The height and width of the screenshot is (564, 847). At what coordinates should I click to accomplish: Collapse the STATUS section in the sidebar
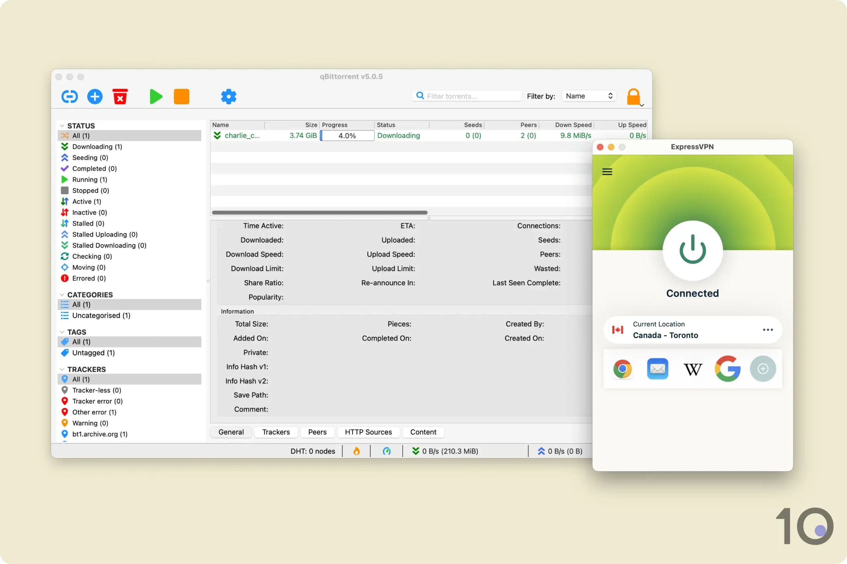(63, 125)
